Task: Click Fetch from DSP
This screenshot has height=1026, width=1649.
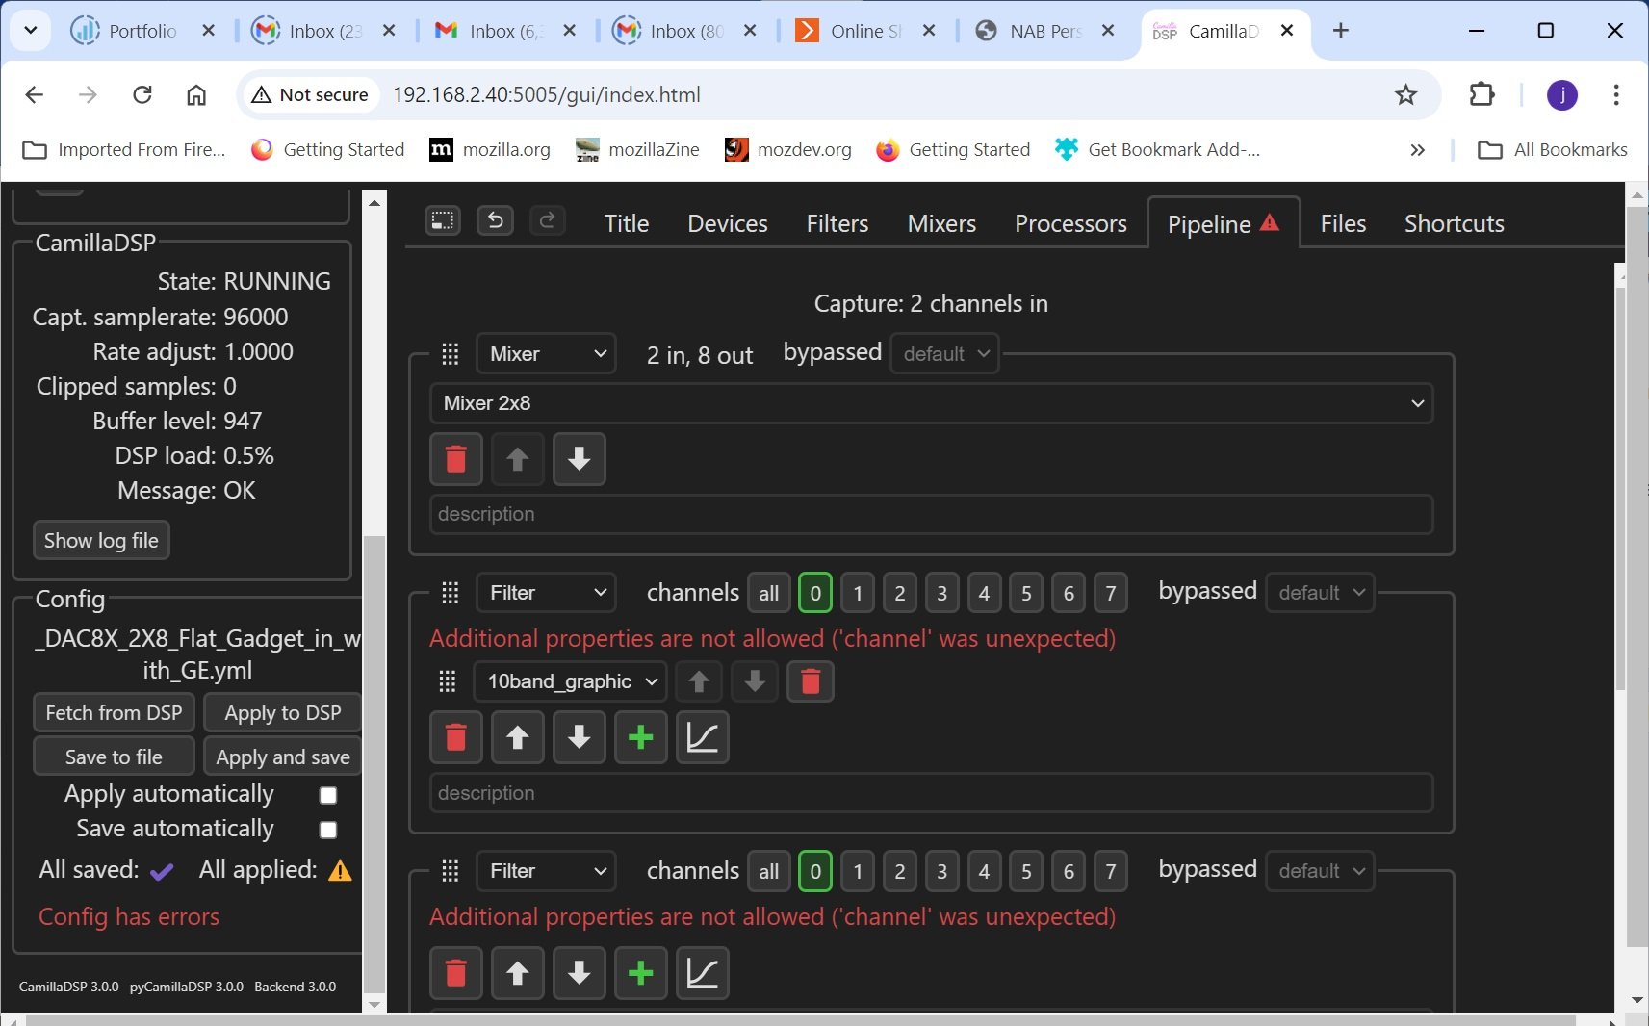Action: tap(114, 713)
